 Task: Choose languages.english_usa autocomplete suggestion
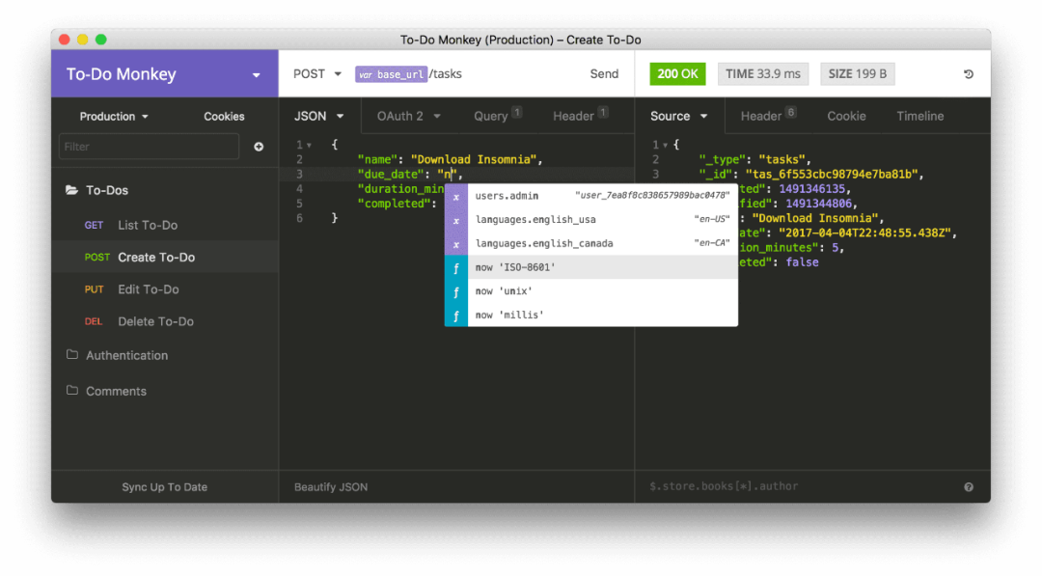point(590,220)
